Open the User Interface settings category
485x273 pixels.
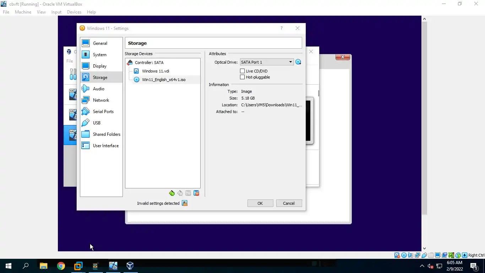[101, 146]
